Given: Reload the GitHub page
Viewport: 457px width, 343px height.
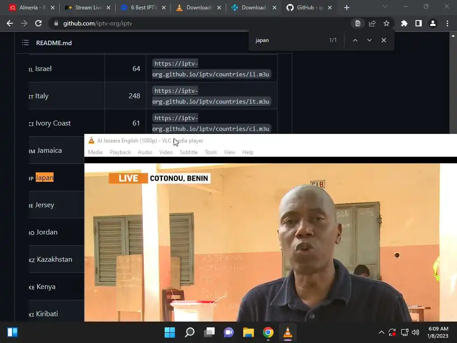Looking at the screenshot, I should pyautogui.click(x=38, y=23).
